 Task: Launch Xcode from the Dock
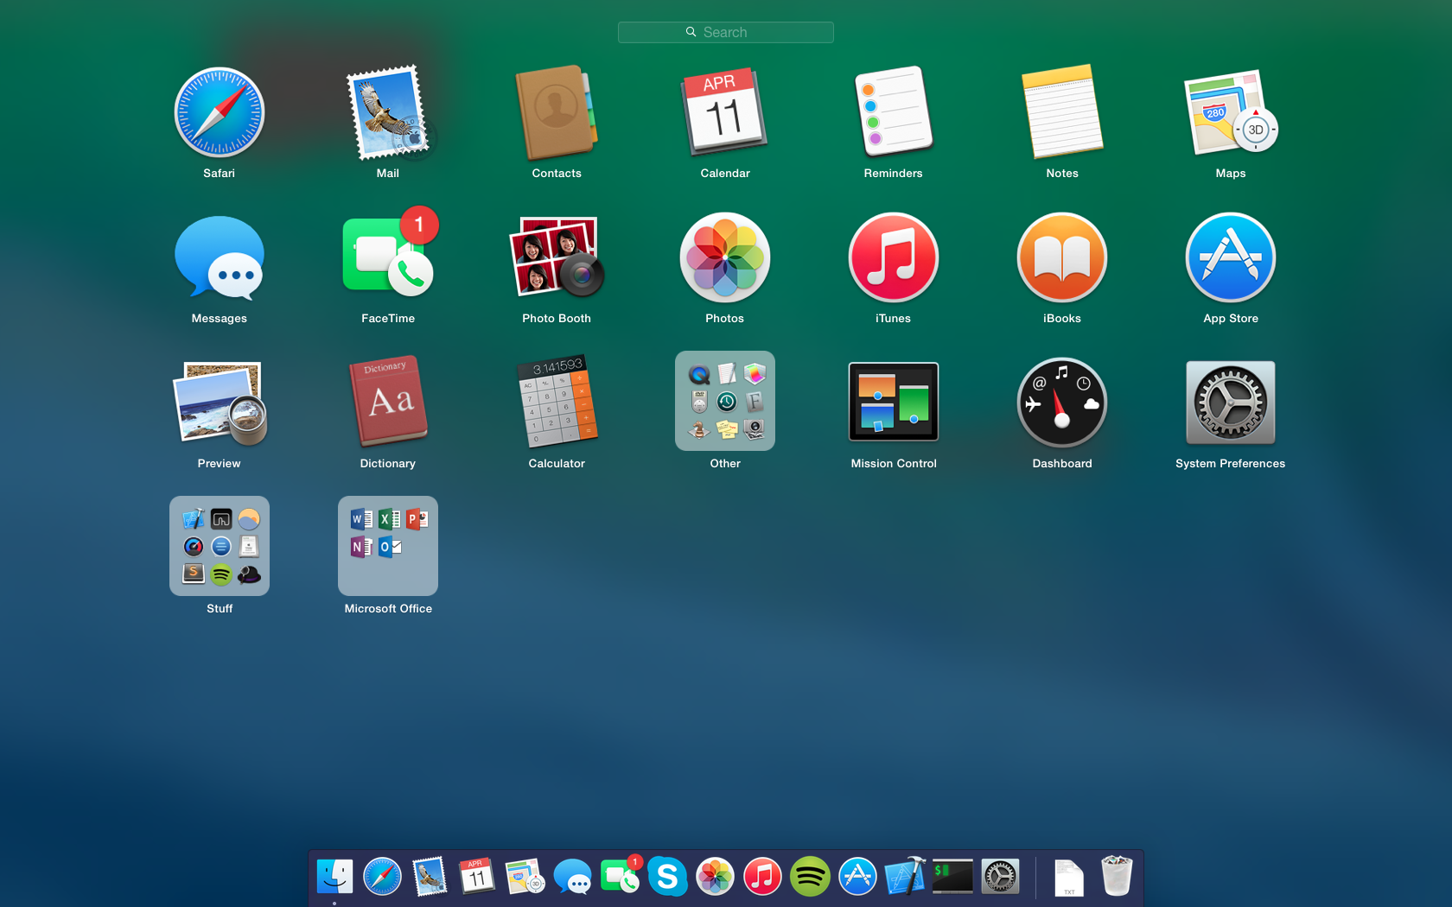pyautogui.click(x=905, y=877)
